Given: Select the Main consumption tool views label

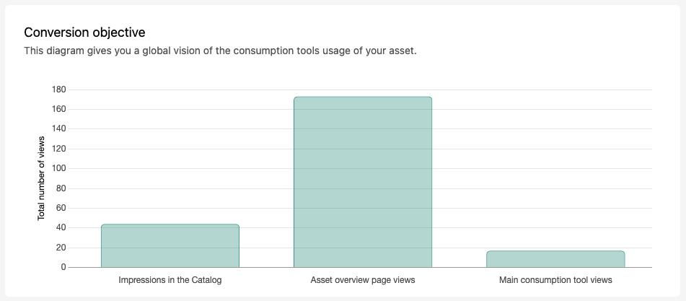Looking at the screenshot, I should pos(555,280).
